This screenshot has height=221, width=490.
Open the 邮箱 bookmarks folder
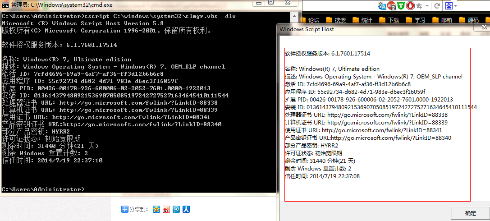tap(442, 20)
